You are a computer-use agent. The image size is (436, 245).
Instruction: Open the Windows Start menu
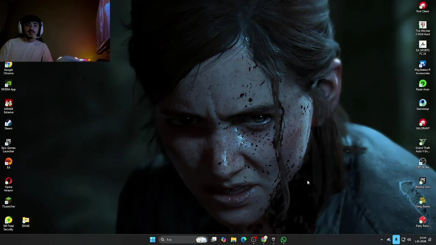[153, 240]
